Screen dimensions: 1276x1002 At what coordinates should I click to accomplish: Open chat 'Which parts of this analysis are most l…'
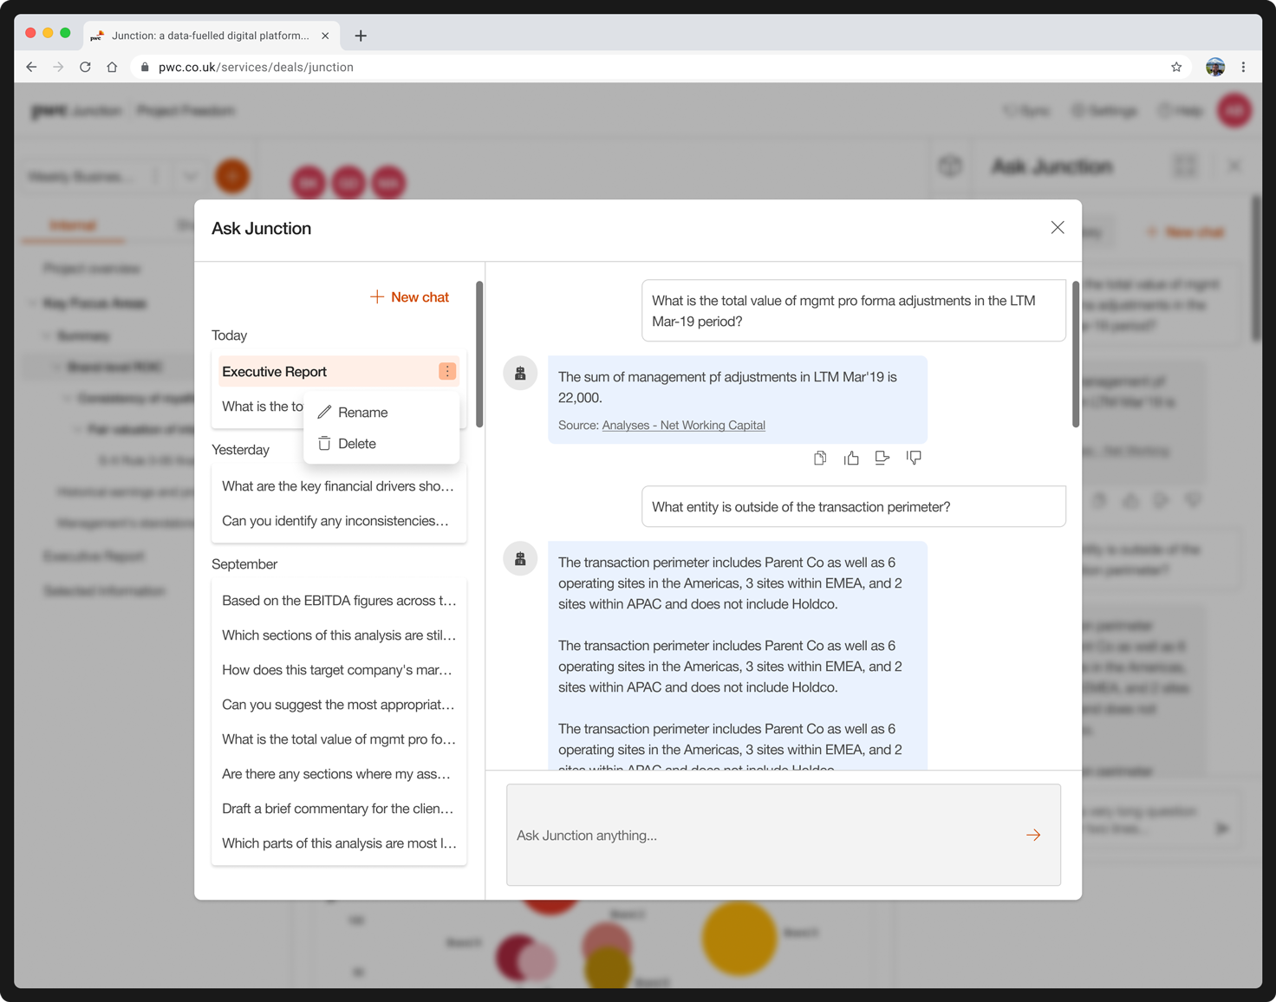tap(339, 843)
